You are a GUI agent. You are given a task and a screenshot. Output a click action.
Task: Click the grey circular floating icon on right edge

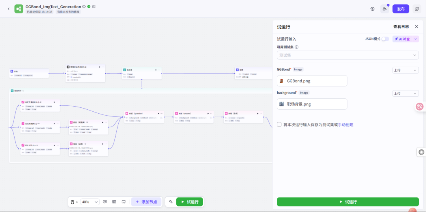(x=421, y=152)
